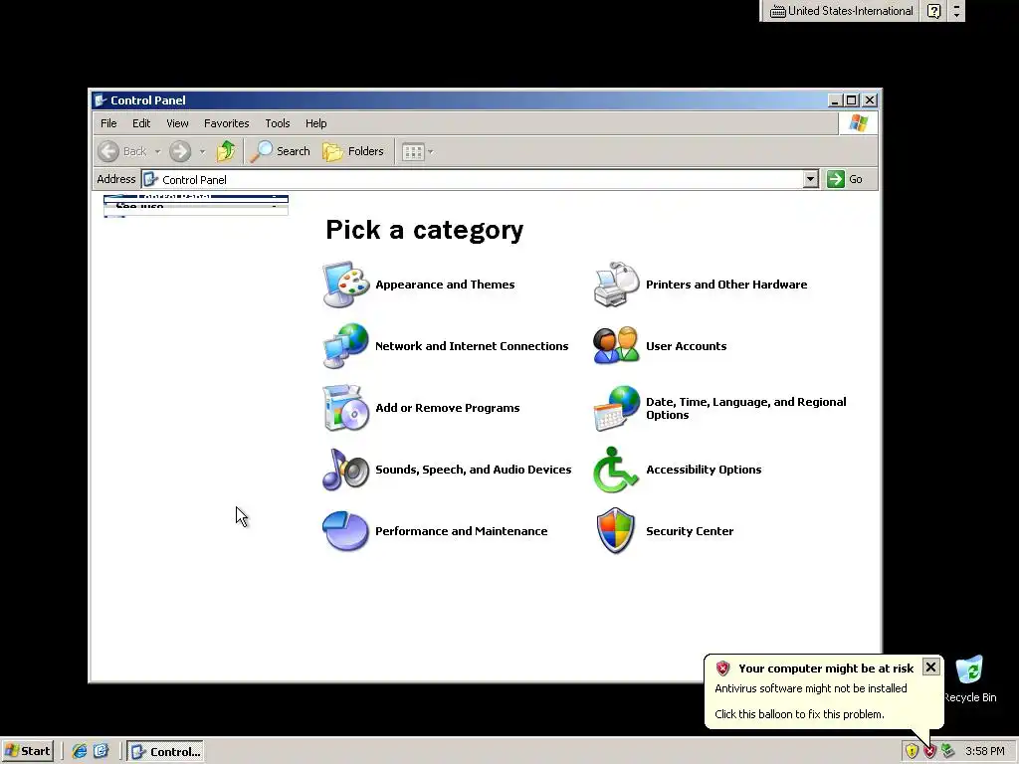Open the Sounds, Speech, and Audio Devices icon
The height and width of the screenshot is (764, 1019).
pos(345,470)
